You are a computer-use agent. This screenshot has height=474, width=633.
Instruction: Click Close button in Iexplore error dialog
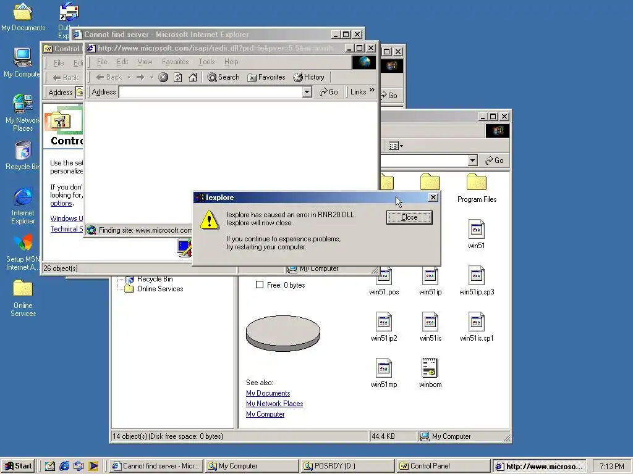tap(409, 217)
